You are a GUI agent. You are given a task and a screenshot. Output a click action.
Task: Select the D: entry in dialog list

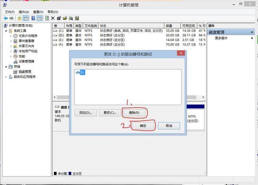point(83,72)
